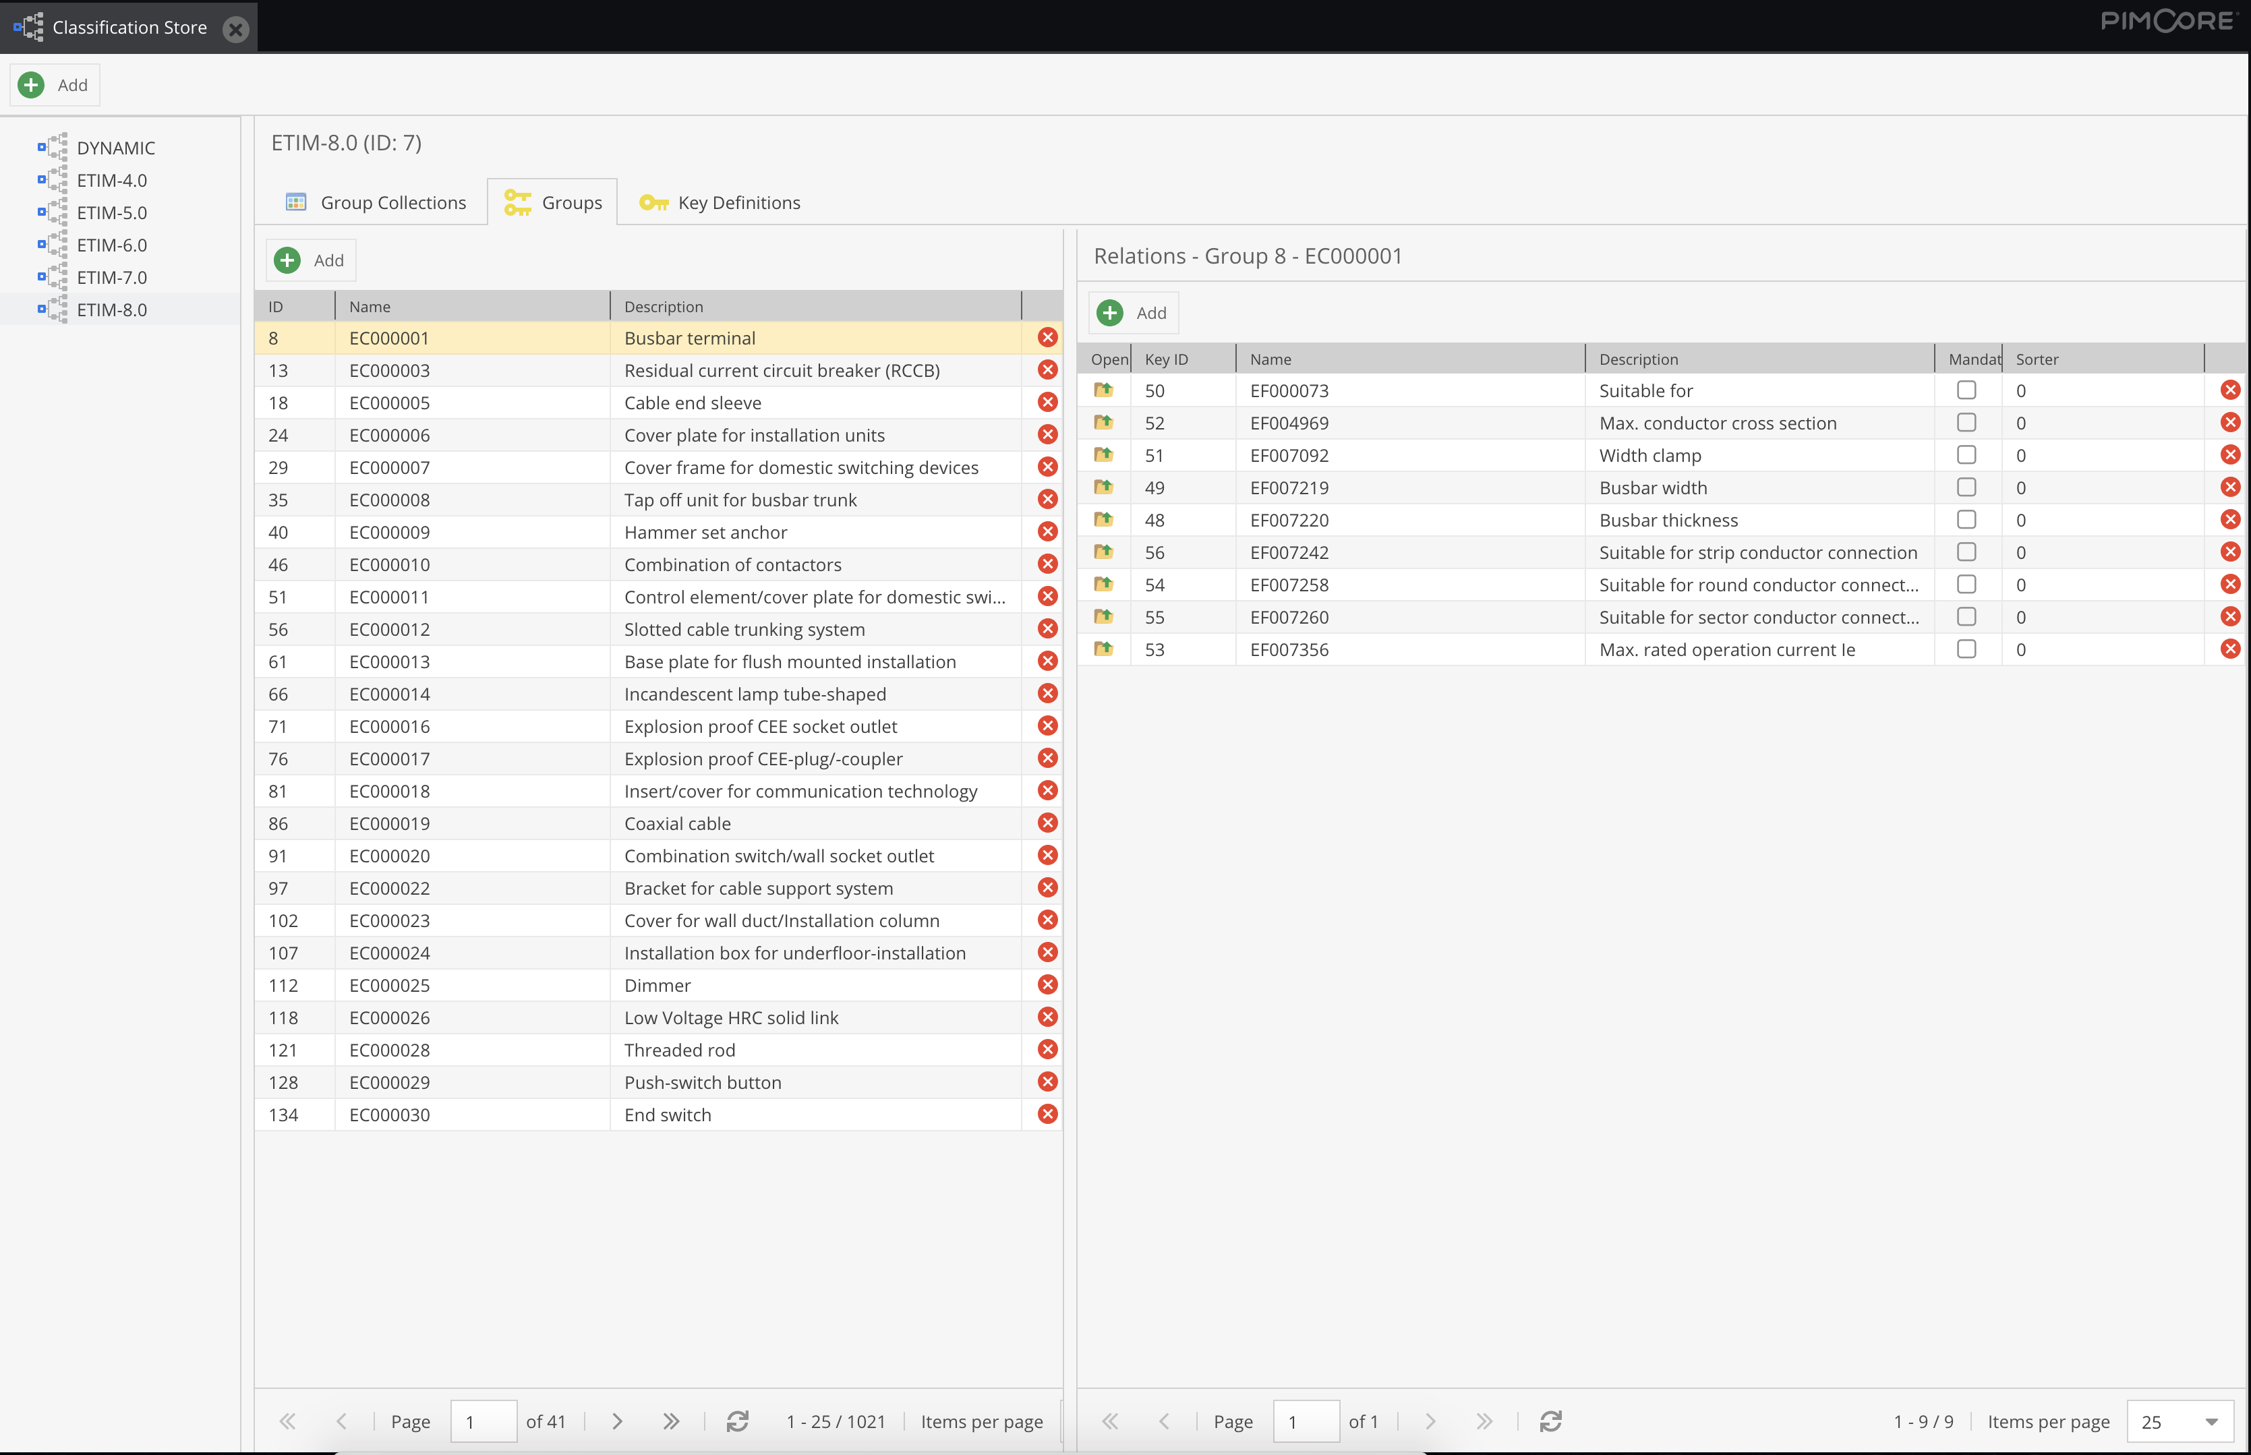The width and height of the screenshot is (2251, 1455).
Task: Open key EF007092 Width clamp
Action: pyautogui.click(x=1103, y=454)
